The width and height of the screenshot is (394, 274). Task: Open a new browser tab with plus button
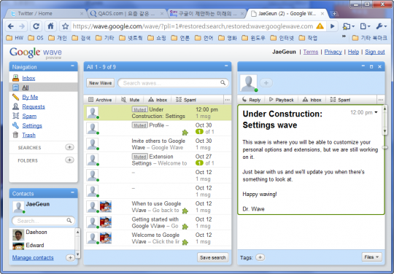coord(334,14)
